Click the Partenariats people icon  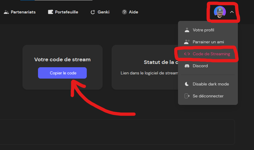point(6,12)
